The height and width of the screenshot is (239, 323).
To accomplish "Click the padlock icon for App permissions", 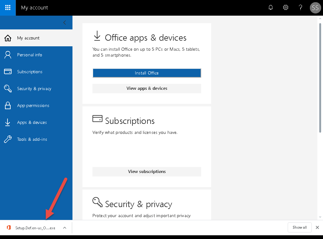I will (x=8, y=105).
